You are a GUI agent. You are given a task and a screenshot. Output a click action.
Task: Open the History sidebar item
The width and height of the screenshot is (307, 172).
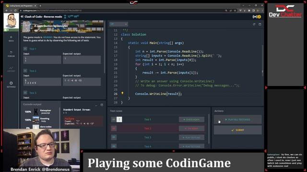click(11, 69)
